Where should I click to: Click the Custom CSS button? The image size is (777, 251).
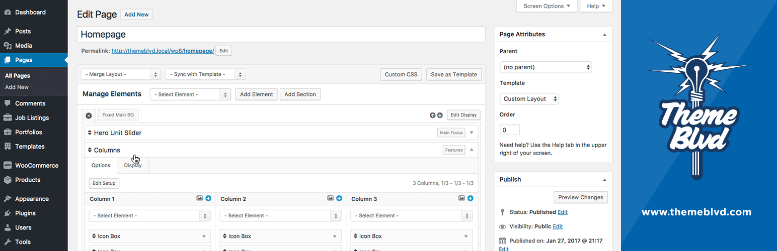(401, 74)
